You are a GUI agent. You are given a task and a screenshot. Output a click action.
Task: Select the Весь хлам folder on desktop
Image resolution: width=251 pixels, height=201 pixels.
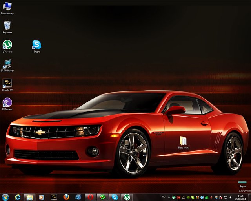pyautogui.click(x=184, y=143)
